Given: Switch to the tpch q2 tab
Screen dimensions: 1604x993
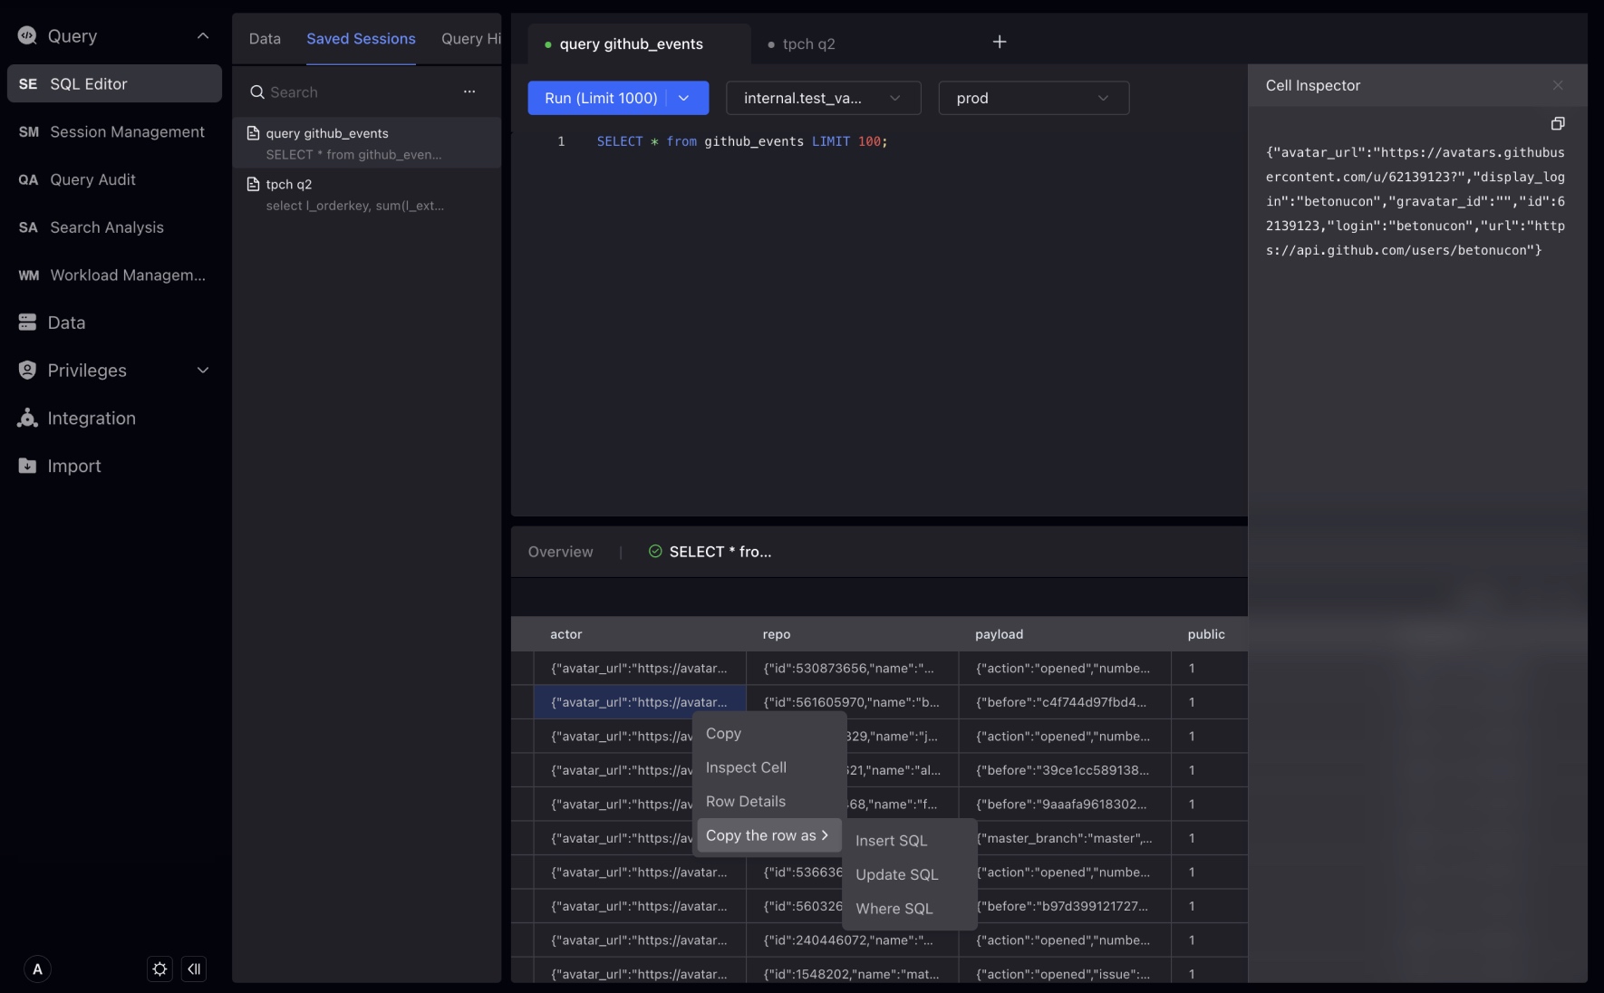Looking at the screenshot, I should [807, 43].
